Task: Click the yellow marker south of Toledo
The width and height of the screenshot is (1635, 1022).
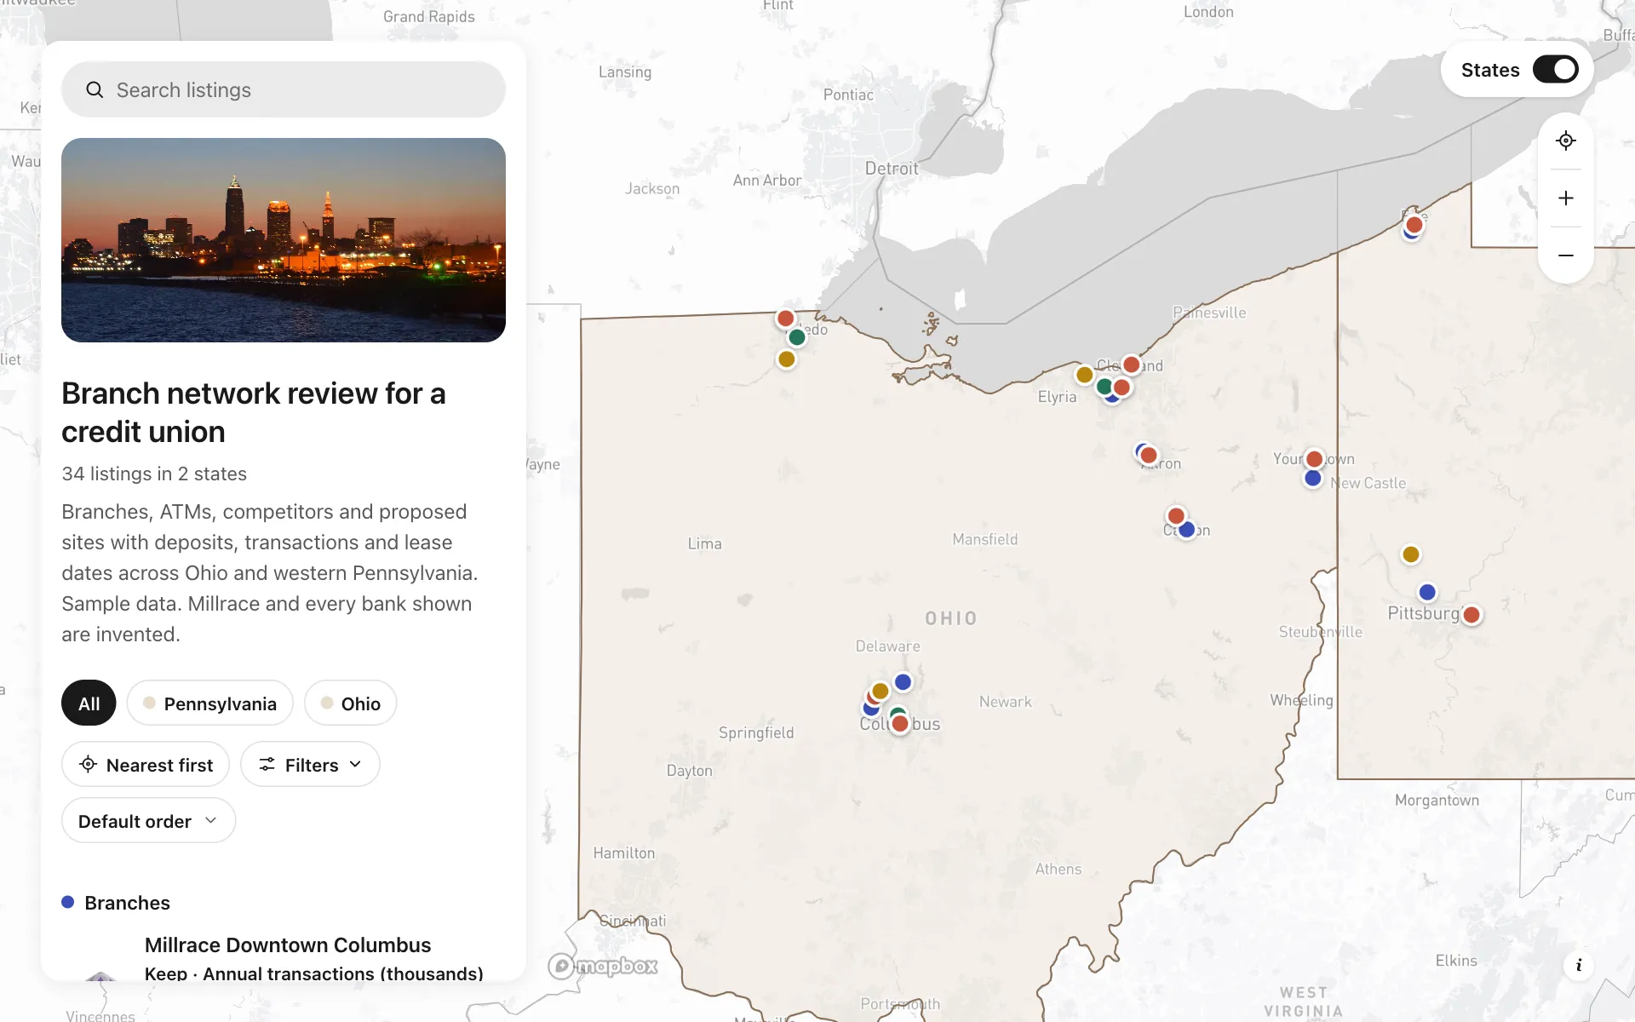Action: (x=787, y=359)
